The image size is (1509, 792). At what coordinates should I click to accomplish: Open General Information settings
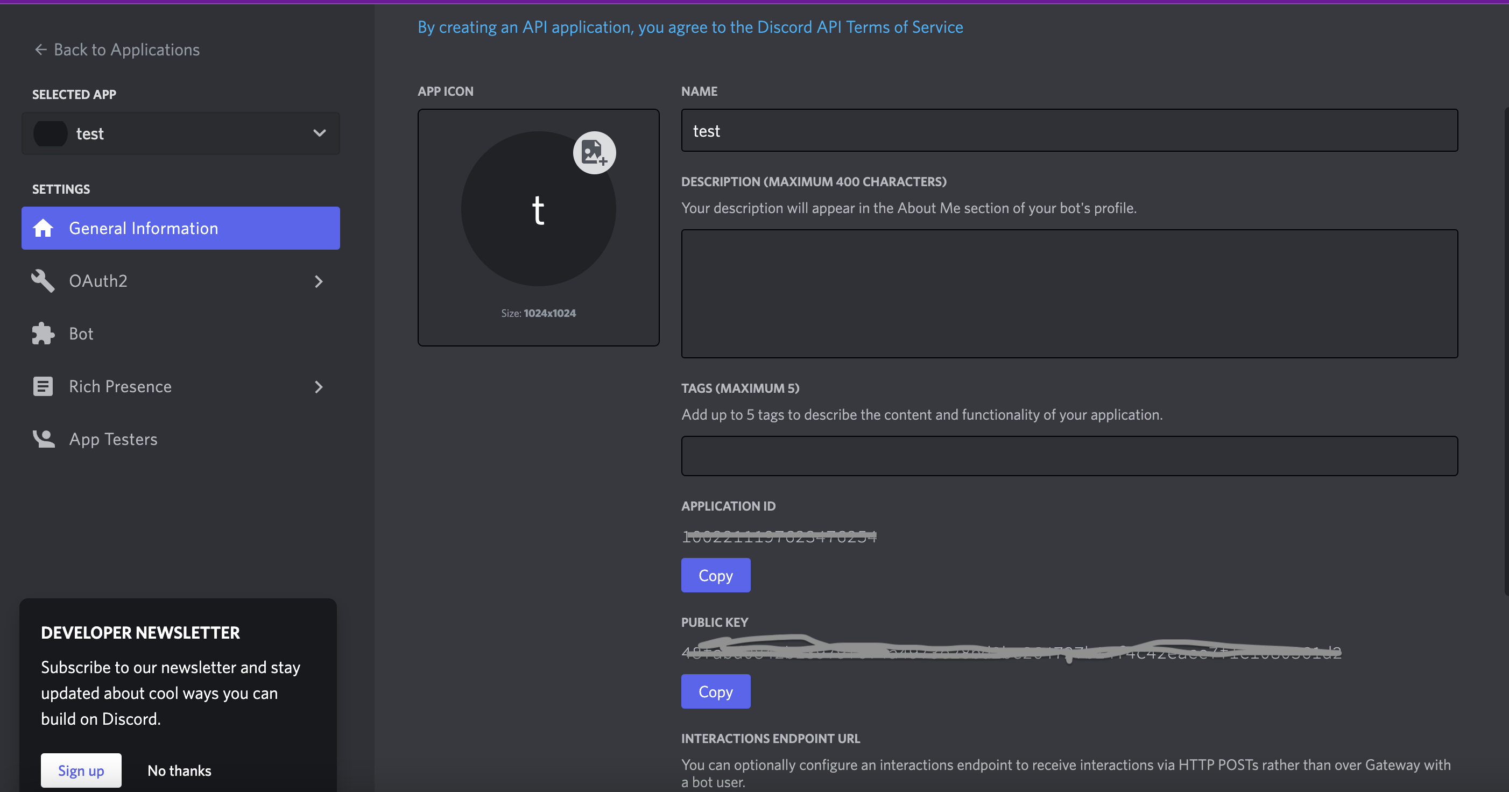tap(180, 228)
